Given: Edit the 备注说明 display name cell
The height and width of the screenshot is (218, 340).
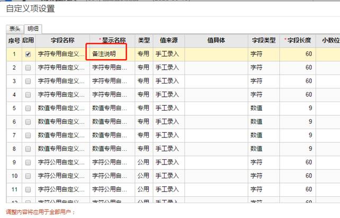Looking at the screenshot, I should coord(112,54).
